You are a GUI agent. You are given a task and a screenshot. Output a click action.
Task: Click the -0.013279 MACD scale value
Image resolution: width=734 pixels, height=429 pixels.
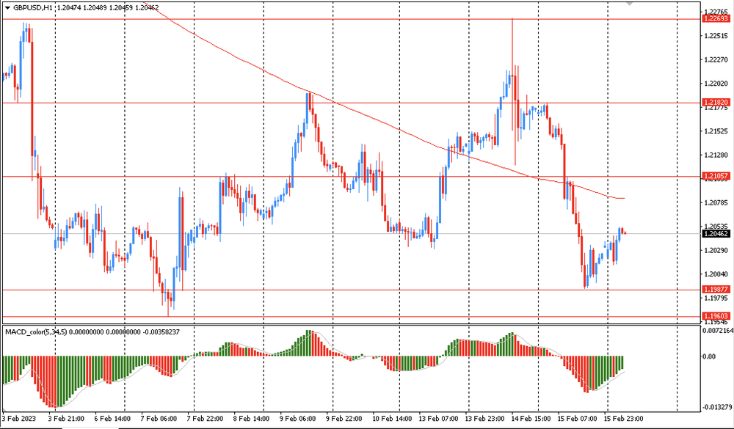click(x=716, y=407)
